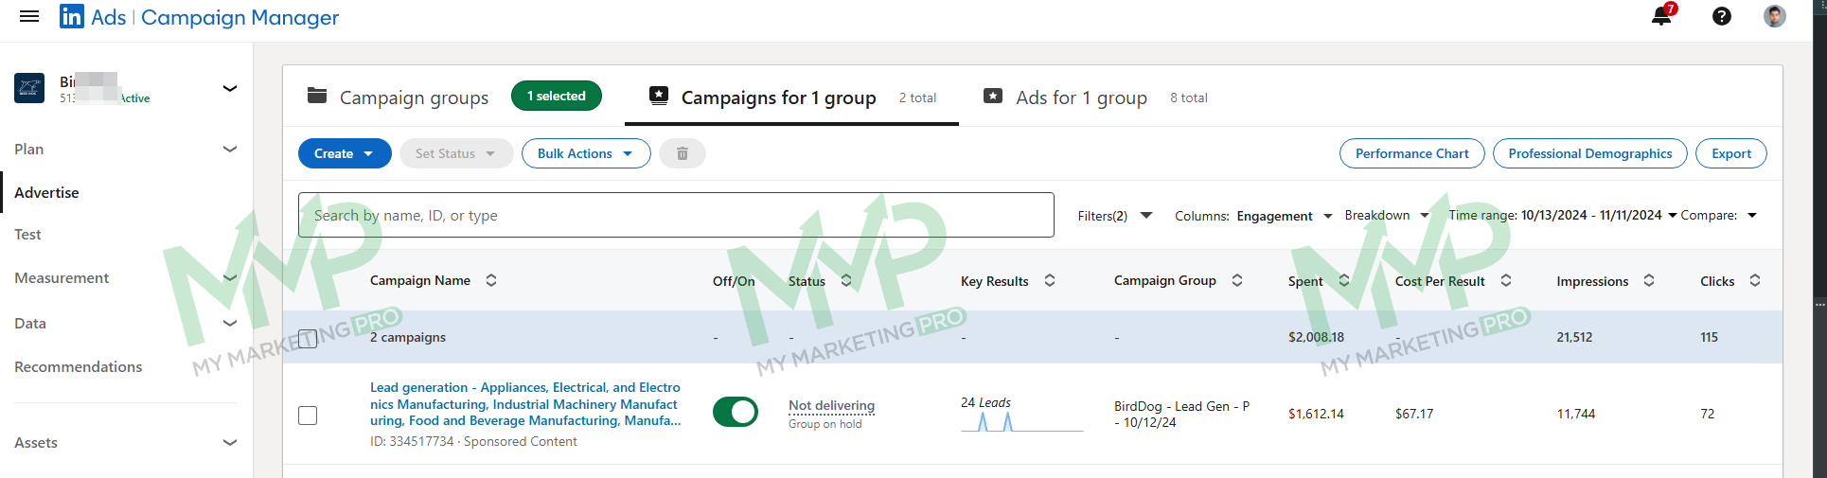Open Test in the sidebar
Image resolution: width=1827 pixels, height=478 pixels.
click(x=27, y=234)
